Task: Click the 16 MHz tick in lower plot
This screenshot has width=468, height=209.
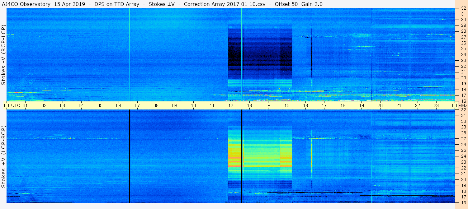Action: pos(463,202)
